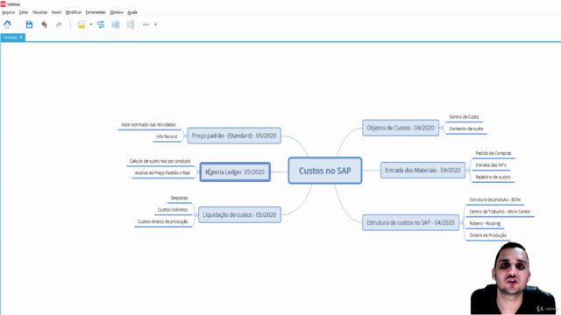Collapse the Entrada dos Materiais branch toggle
The width and height of the screenshot is (561, 315).
tap(467, 171)
